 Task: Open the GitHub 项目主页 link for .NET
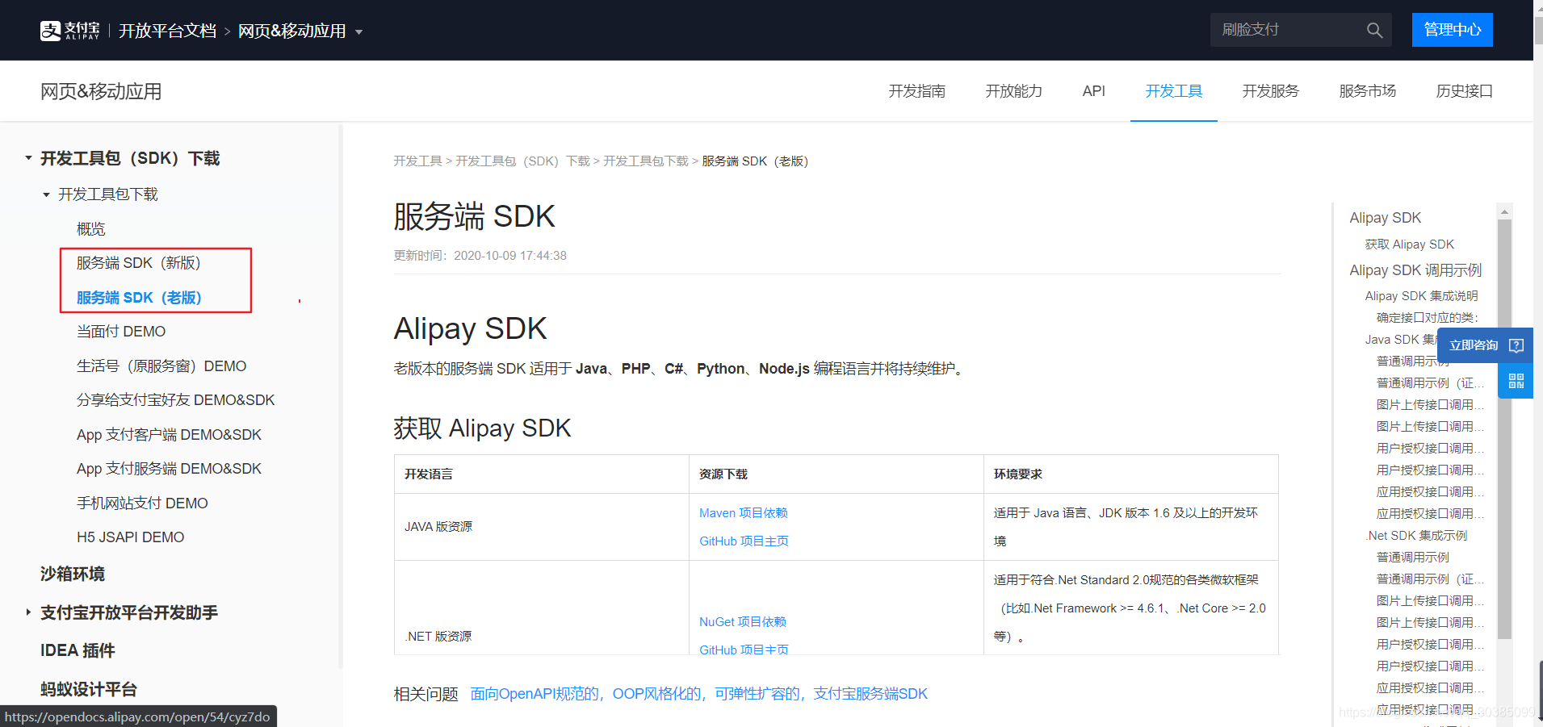[x=744, y=650]
